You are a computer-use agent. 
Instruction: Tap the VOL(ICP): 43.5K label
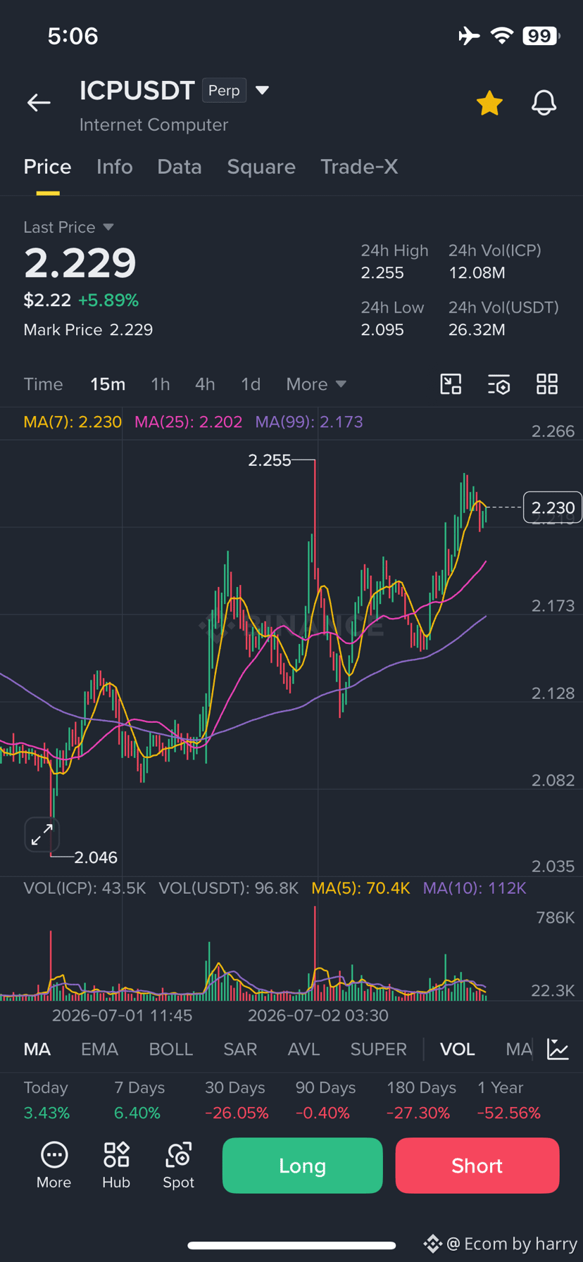(84, 888)
